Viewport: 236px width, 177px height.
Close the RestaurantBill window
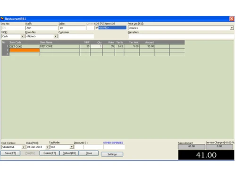coord(232,19)
